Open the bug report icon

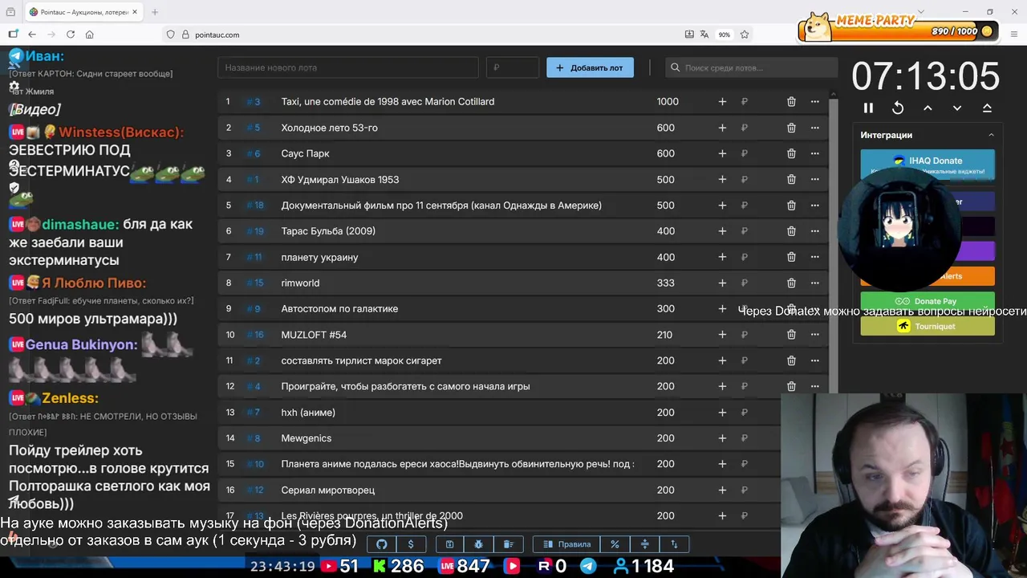tap(478, 544)
